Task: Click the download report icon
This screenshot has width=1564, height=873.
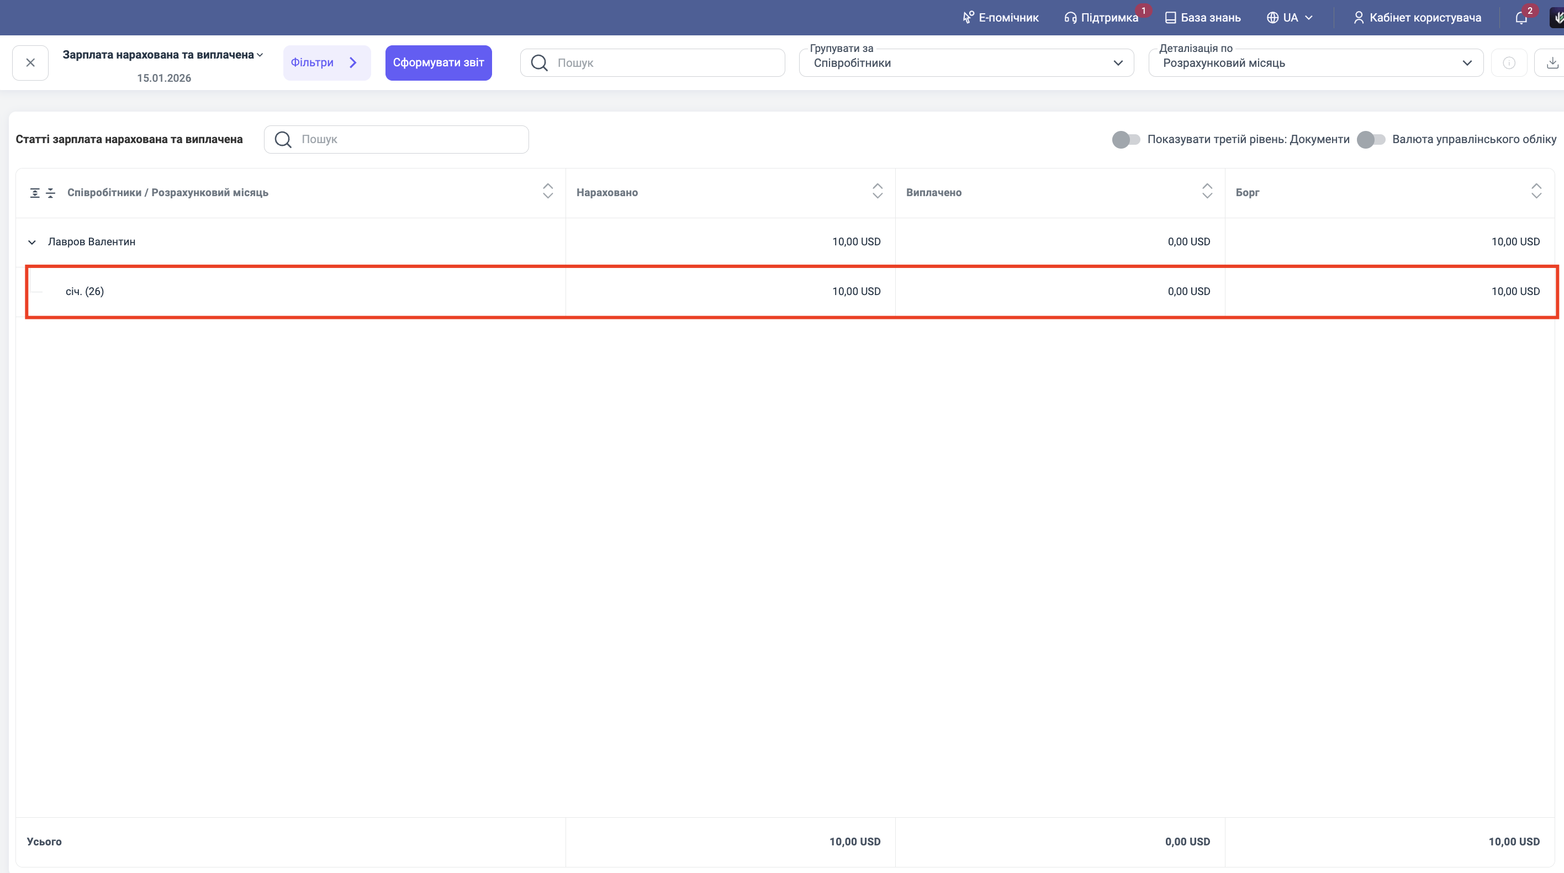Action: click(1551, 62)
